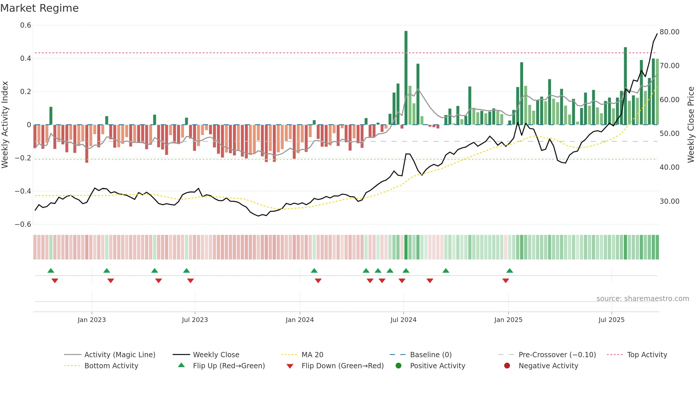Click the Weekly Activity Index axis title
This screenshot has width=699, height=393.
5,125
